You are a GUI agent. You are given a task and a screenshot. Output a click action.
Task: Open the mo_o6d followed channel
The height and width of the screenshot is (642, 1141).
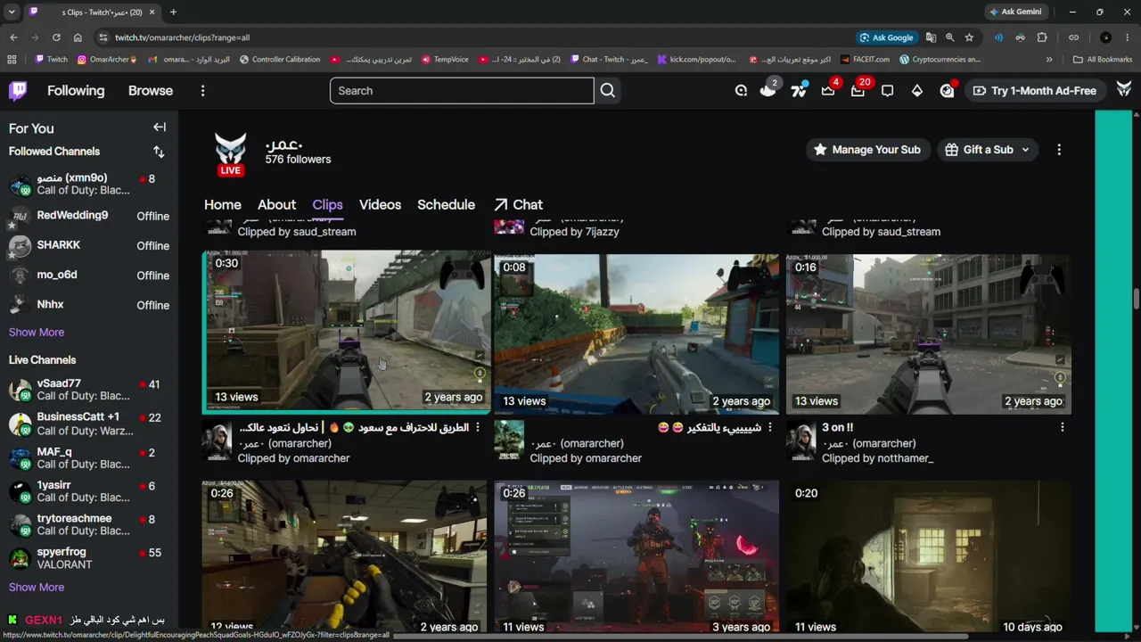point(89,275)
